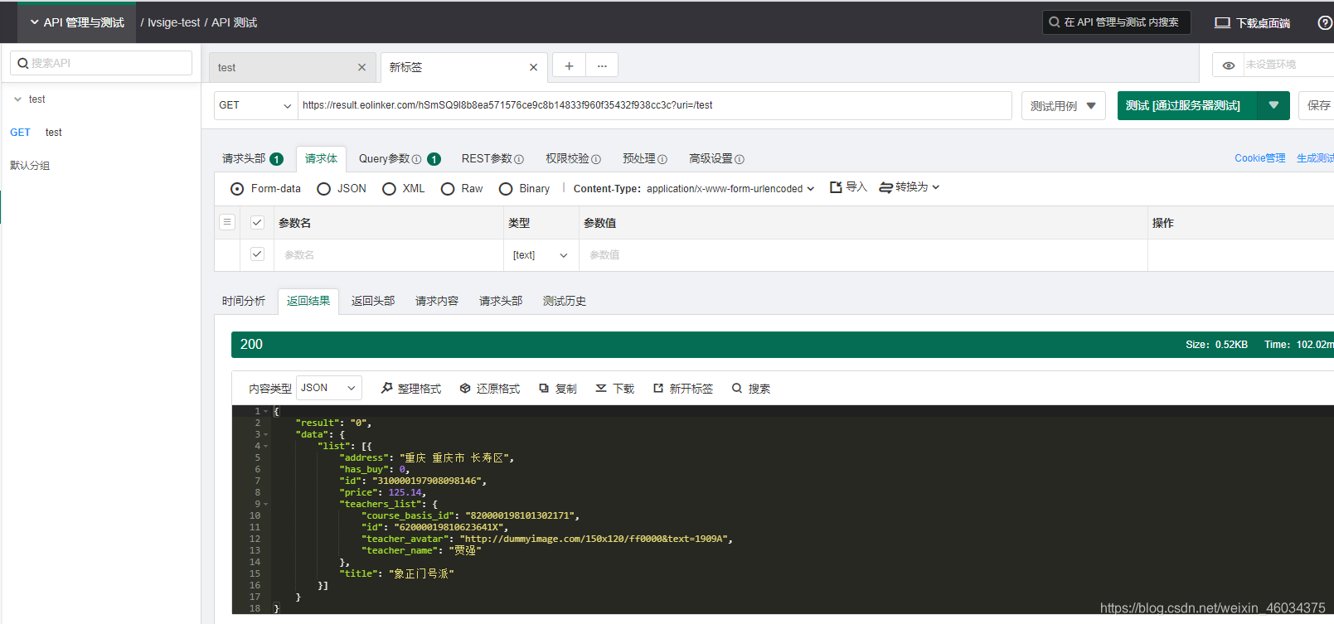Screen dimensions: 1334x624
Task: Open the 测试用例 dropdown
Action: 1063,105
